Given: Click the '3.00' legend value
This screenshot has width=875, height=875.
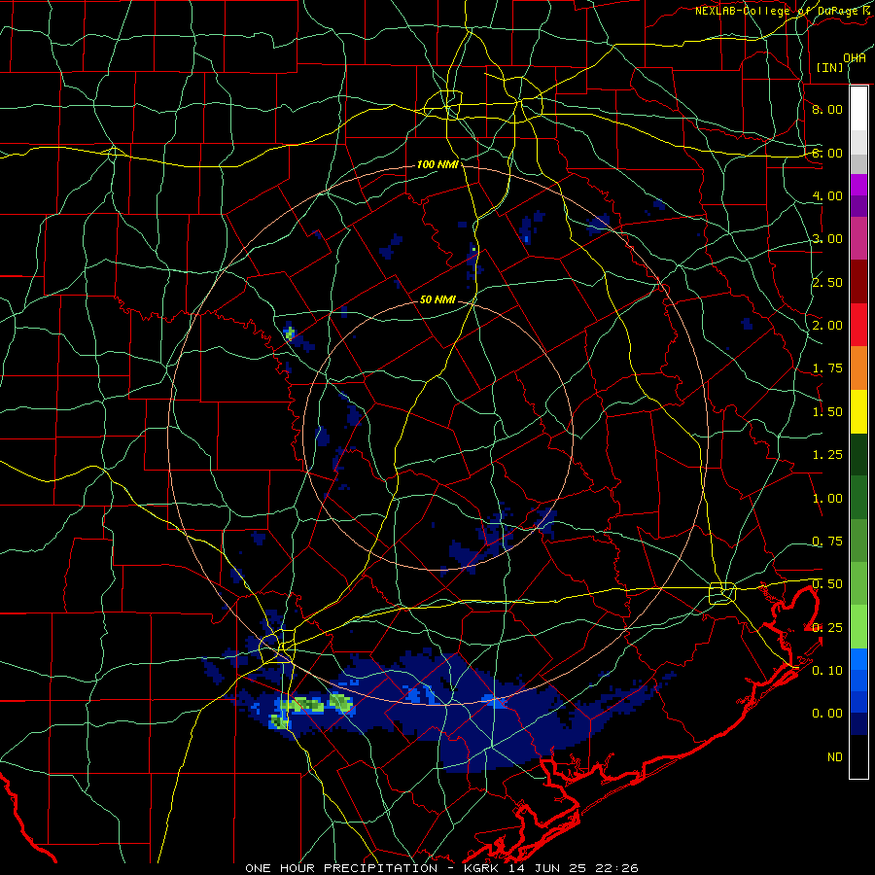Looking at the screenshot, I should 827,239.
